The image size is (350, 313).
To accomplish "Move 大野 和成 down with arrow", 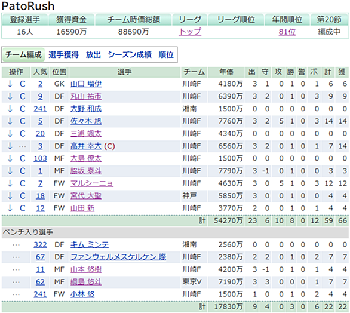I will (x=10, y=109).
